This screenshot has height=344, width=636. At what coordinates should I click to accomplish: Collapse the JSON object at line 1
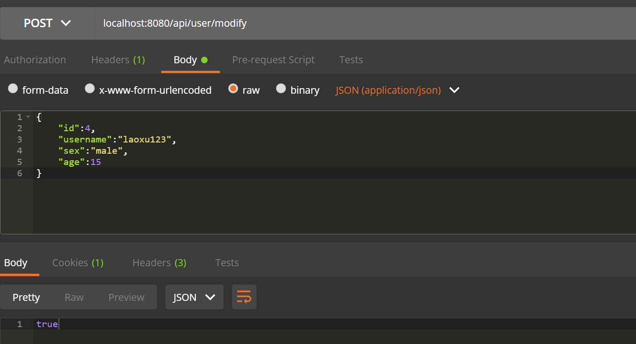[28, 117]
